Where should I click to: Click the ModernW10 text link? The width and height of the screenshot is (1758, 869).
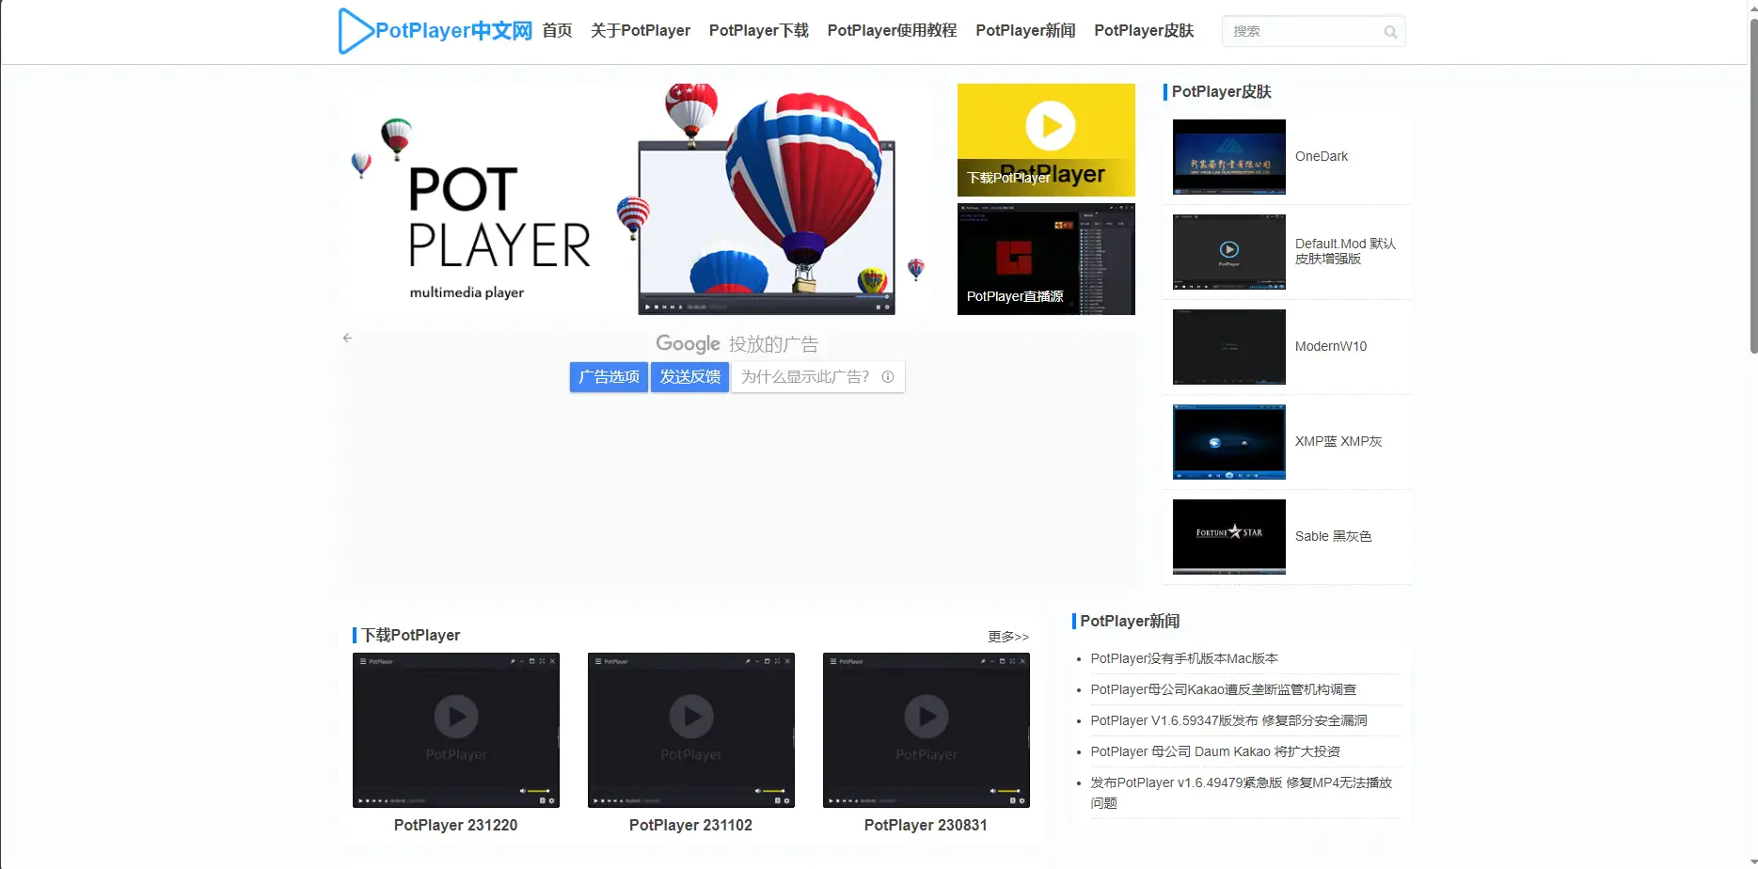(x=1331, y=347)
